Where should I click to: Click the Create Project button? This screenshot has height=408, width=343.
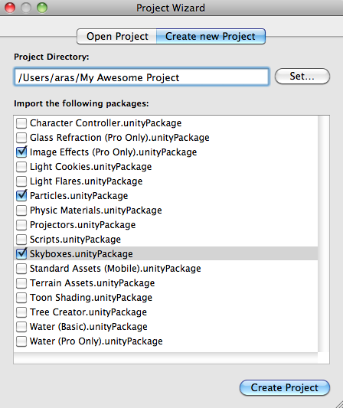click(285, 387)
